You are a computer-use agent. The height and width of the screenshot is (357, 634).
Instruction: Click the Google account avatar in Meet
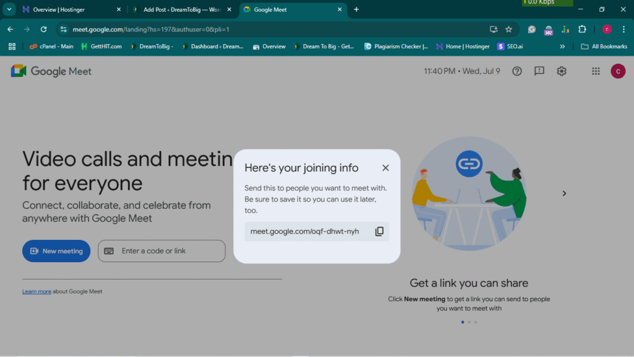click(618, 71)
